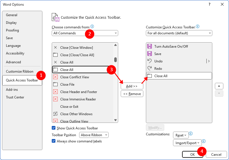The width and height of the screenshot is (229, 160).
Task: Click the Close Conflict View icon
Action: click(55, 77)
